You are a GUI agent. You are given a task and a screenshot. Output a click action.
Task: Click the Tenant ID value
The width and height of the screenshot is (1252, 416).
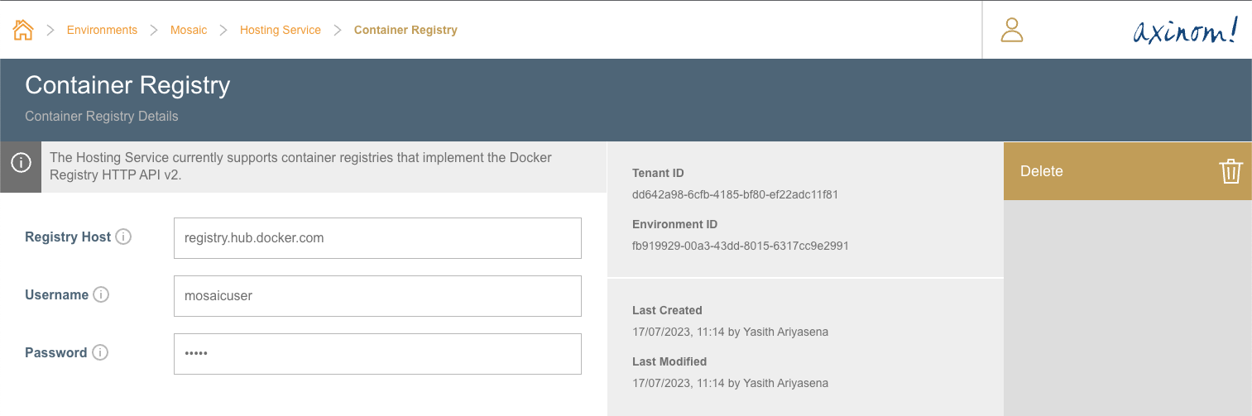point(735,195)
